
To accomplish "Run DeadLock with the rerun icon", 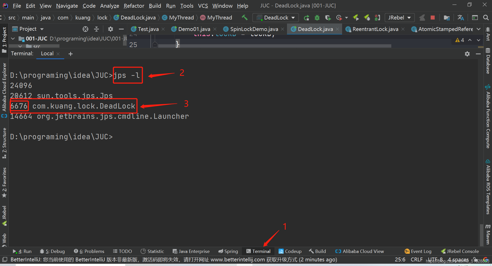I will coord(306,18).
